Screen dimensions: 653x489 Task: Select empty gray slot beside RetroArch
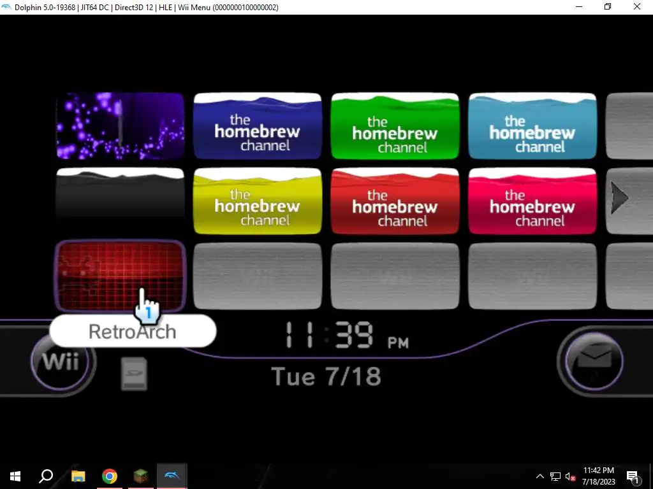258,276
